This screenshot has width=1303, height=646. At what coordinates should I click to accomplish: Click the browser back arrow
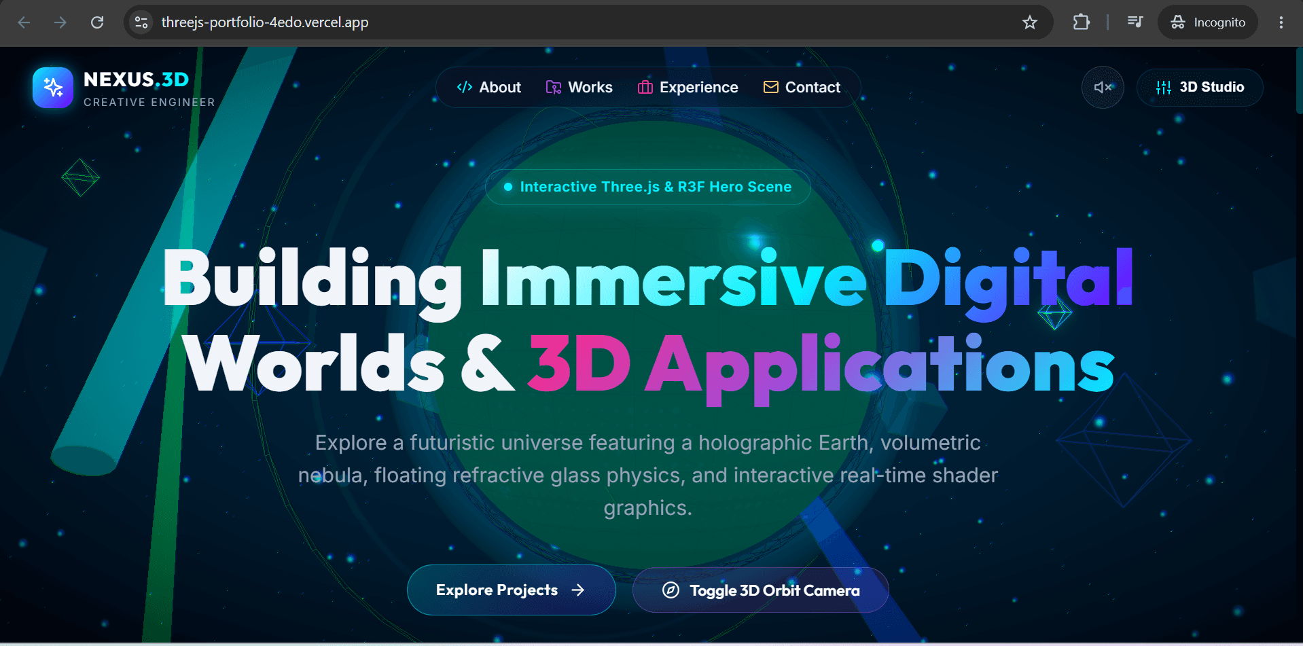click(x=24, y=22)
